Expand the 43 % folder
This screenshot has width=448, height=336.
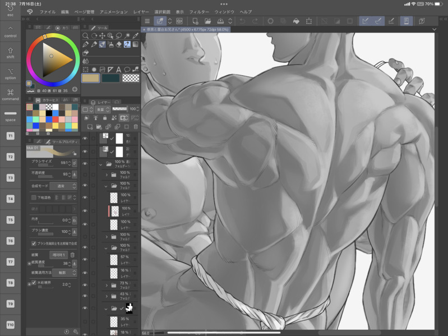point(107,296)
